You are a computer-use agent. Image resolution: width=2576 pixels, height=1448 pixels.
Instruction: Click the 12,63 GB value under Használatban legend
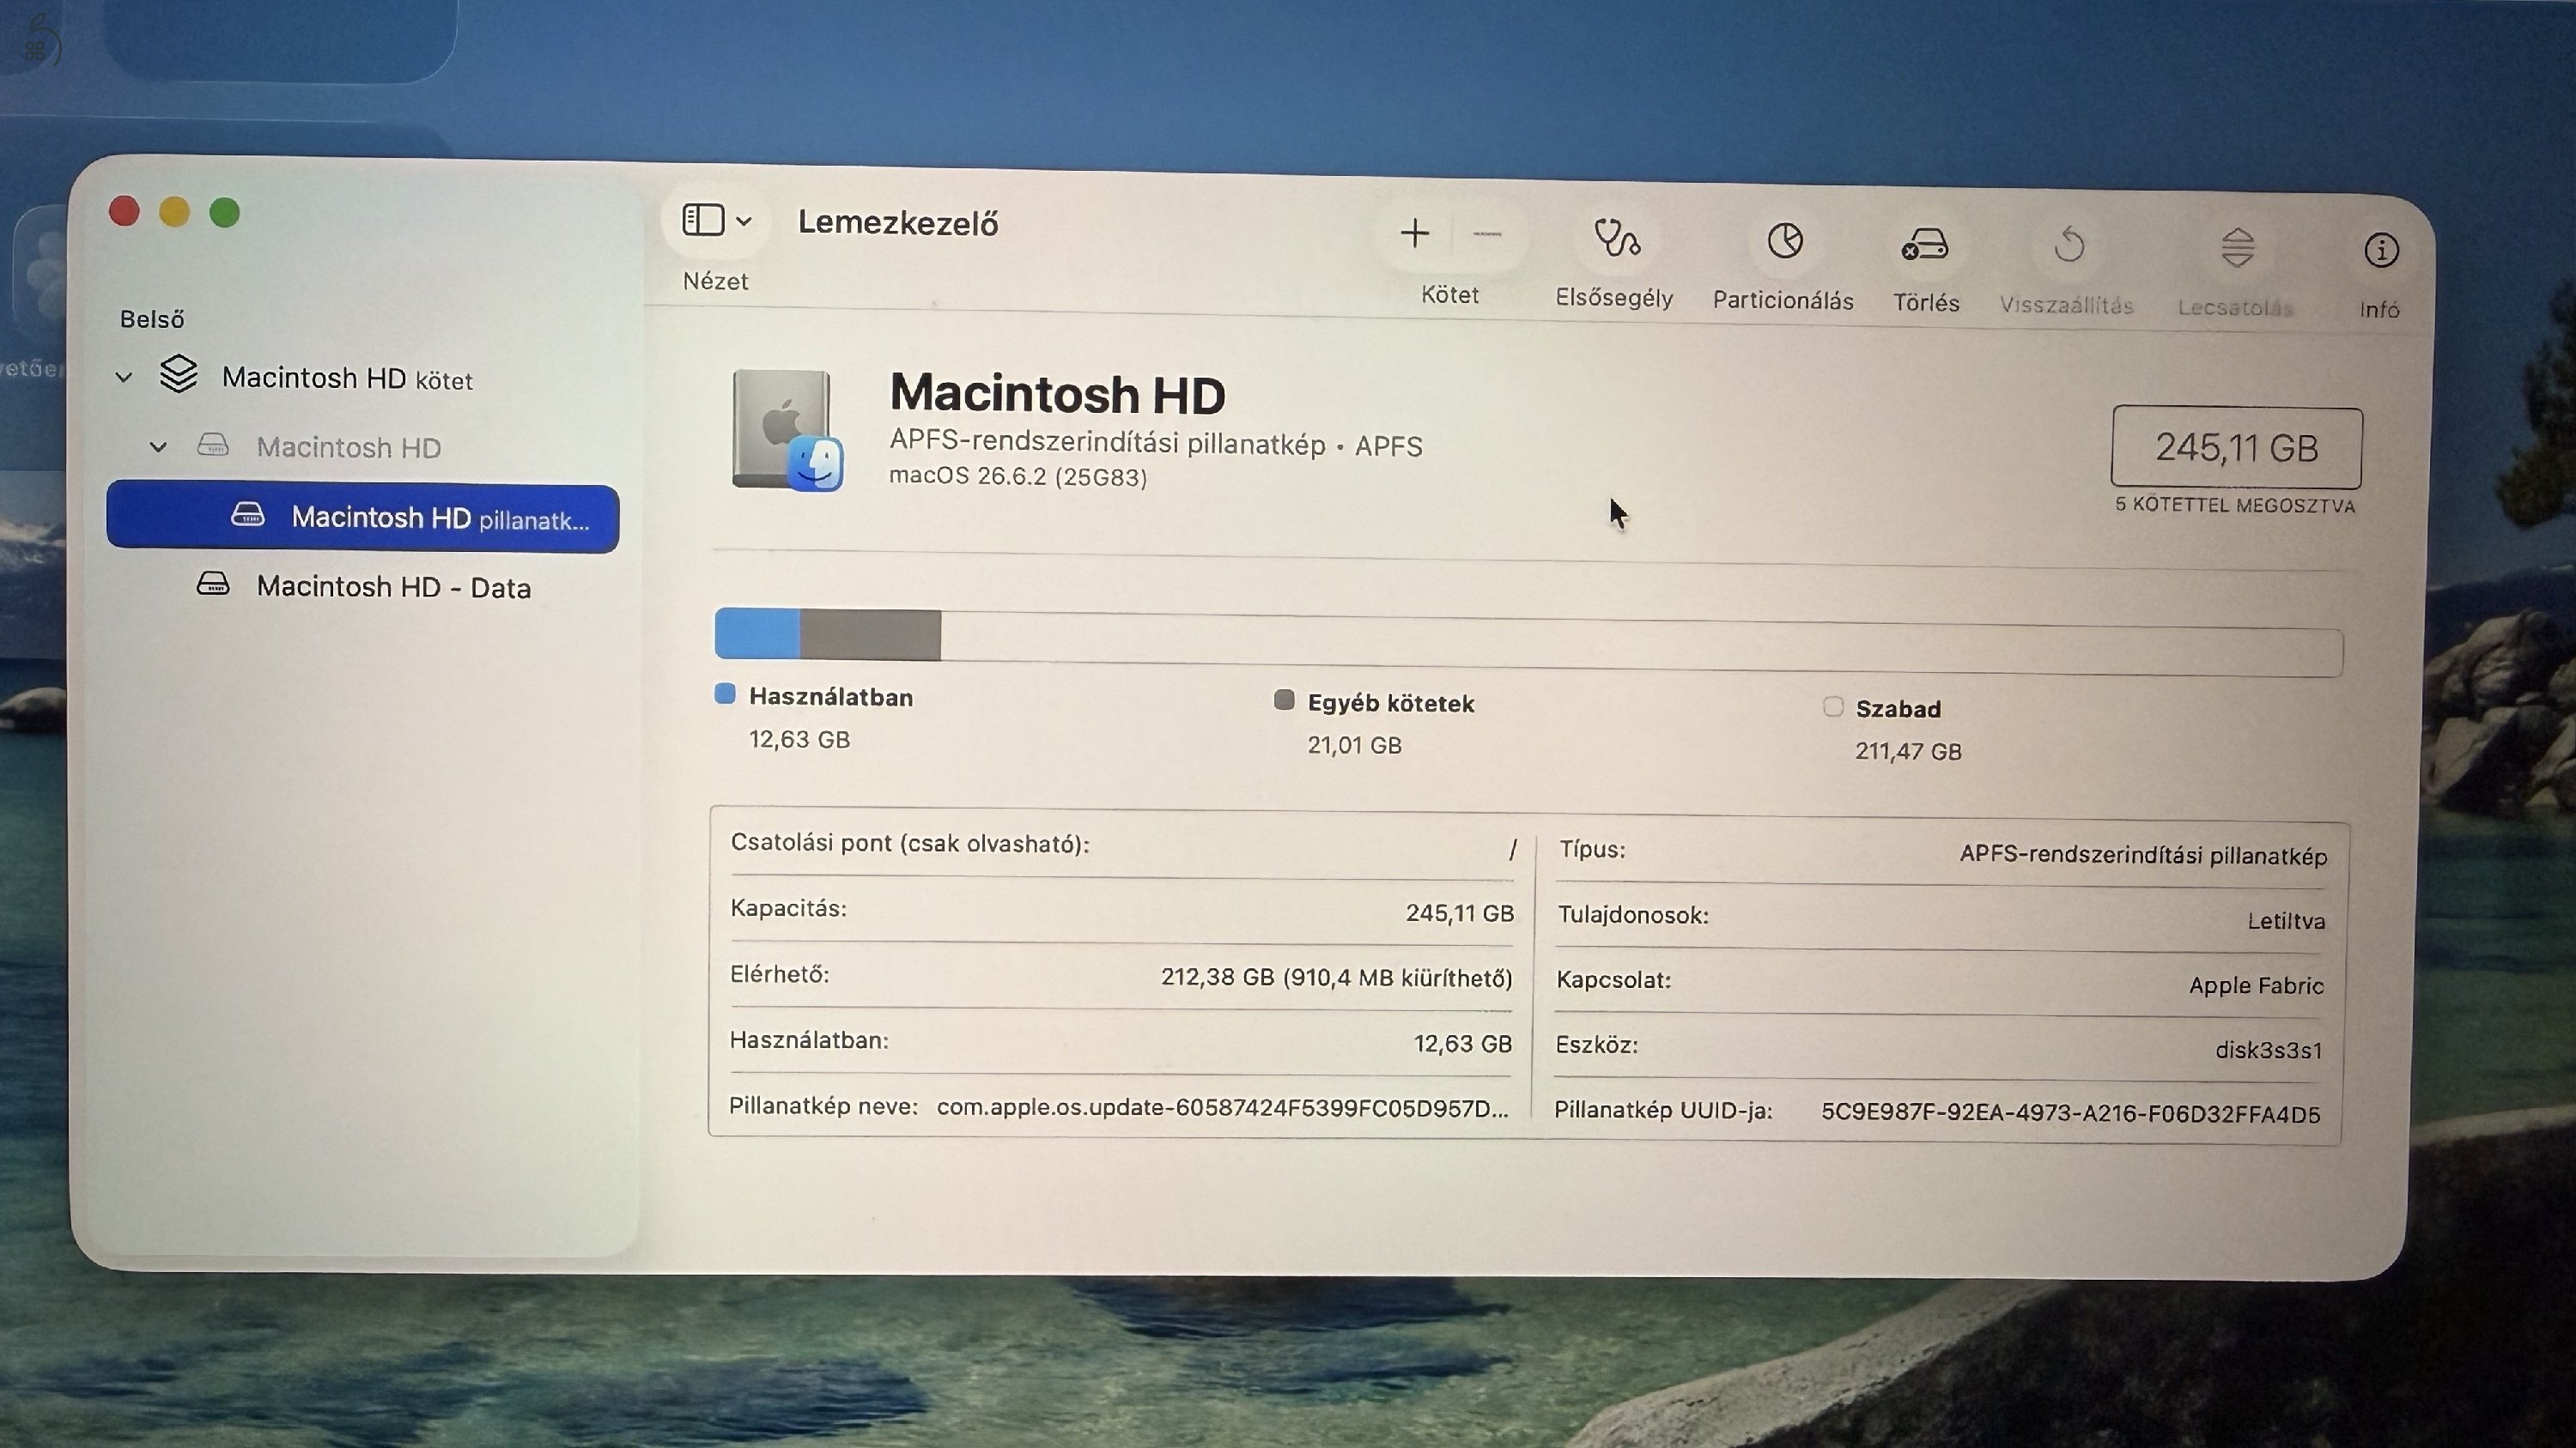(x=799, y=740)
